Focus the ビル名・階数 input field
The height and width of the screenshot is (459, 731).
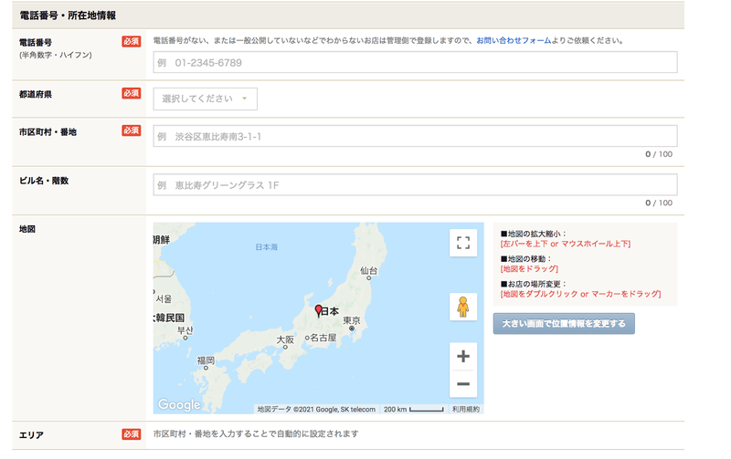pyautogui.click(x=415, y=185)
